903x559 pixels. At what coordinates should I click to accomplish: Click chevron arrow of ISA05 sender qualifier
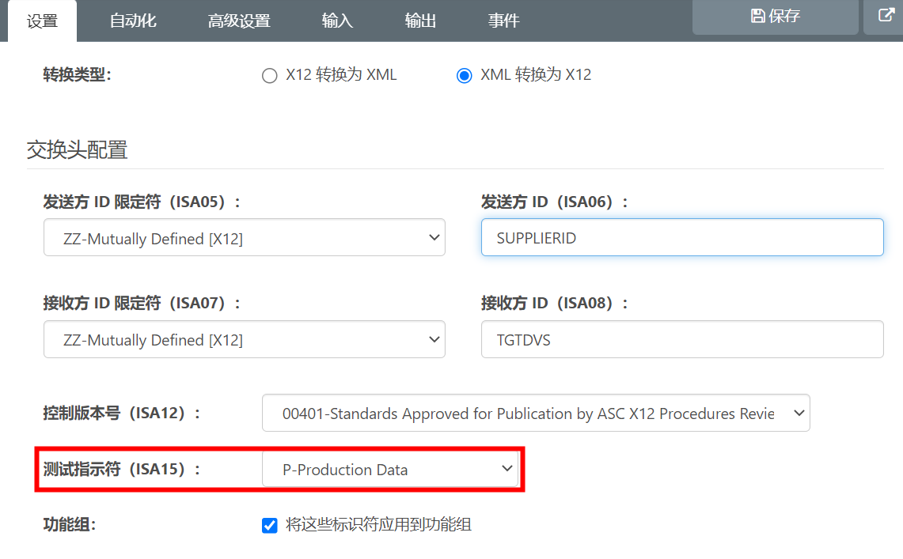click(434, 237)
